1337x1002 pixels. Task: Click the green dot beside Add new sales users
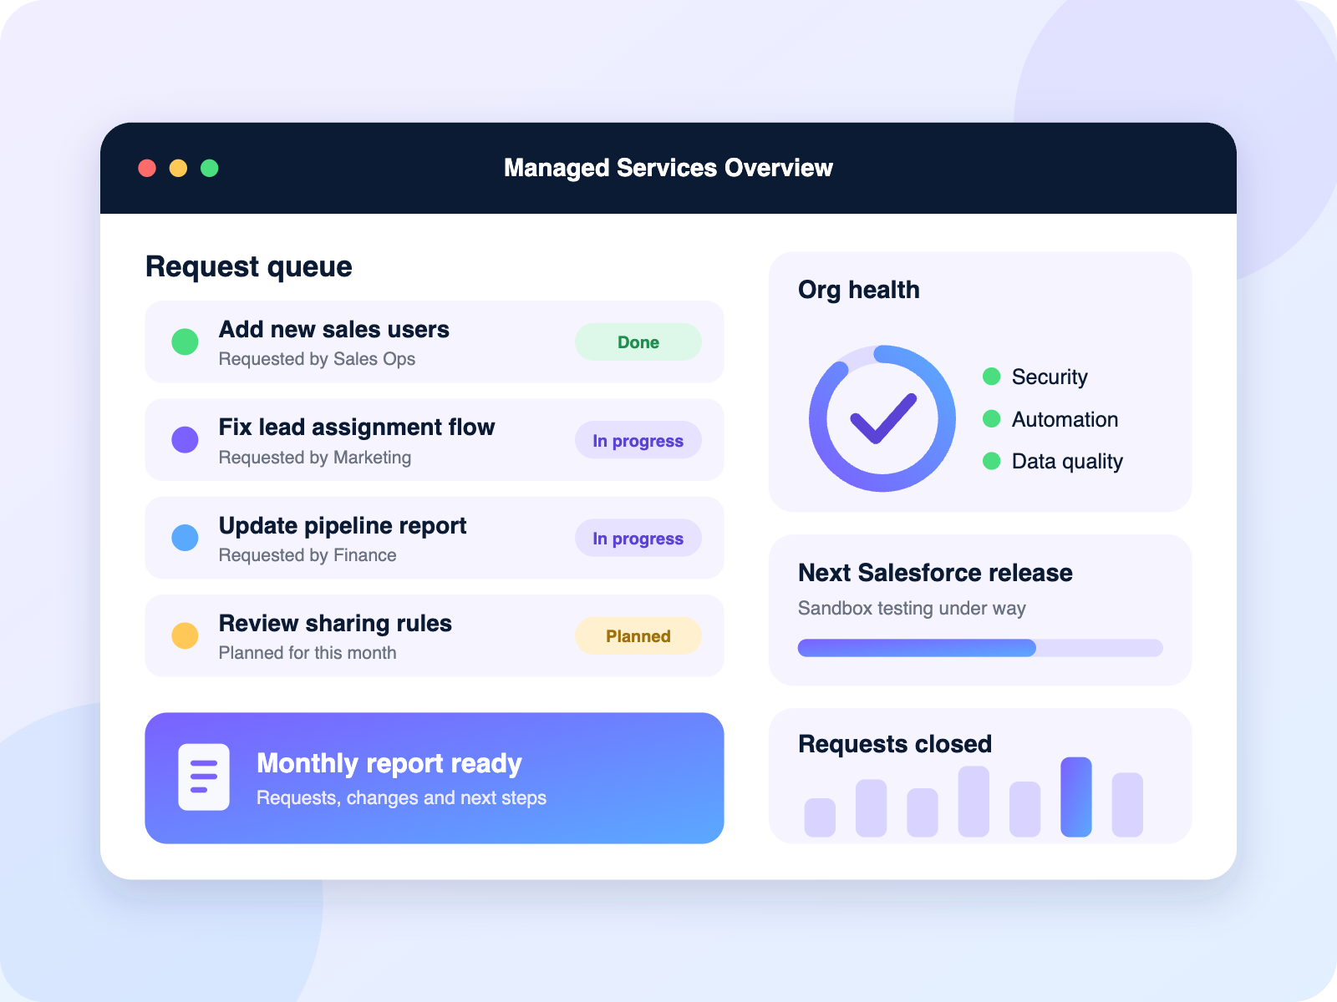click(x=185, y=342)
